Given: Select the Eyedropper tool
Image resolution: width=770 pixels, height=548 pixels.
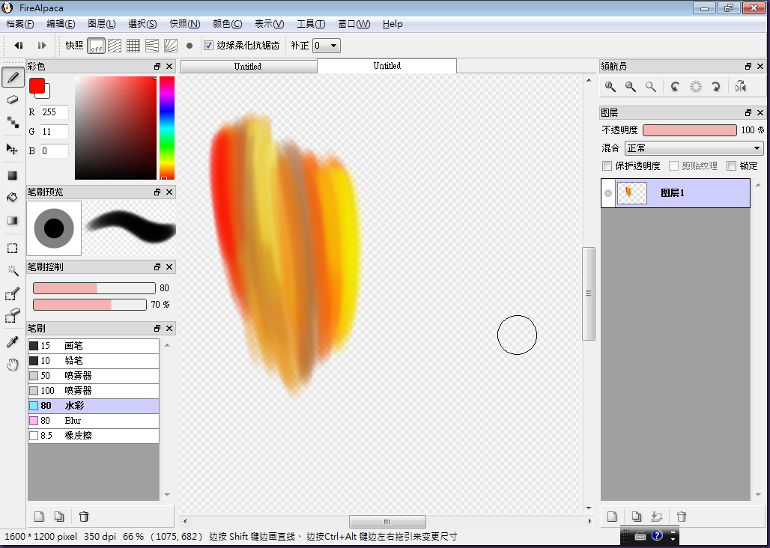Looking at the screenshot, I should tap(13, 341).
